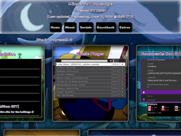The width and height of the screenshot is (181, 136).
Task: Focus the chat name input field
Action: [x=163, y=96]
